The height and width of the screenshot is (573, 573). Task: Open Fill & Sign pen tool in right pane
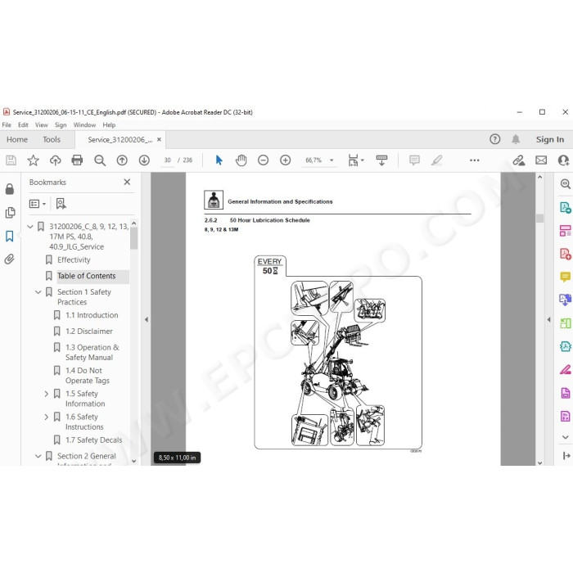click(565, 370)
